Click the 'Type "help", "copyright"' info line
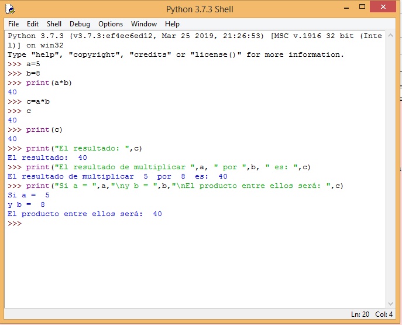This screenshot has height=325, width=402. click(176, 54)
